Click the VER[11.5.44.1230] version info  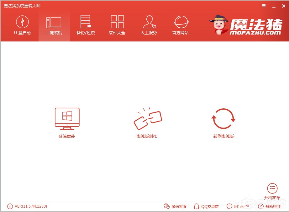point(27,206)
